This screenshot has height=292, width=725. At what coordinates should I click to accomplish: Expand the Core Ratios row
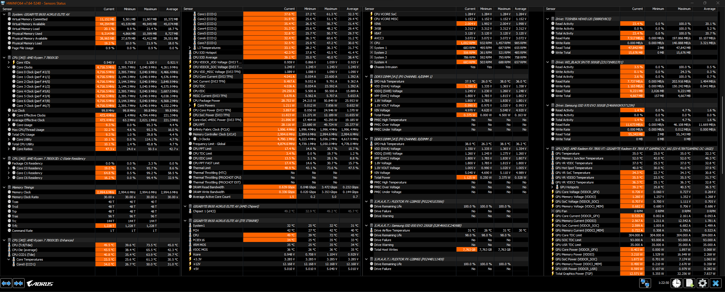click(x=9, y=149)
